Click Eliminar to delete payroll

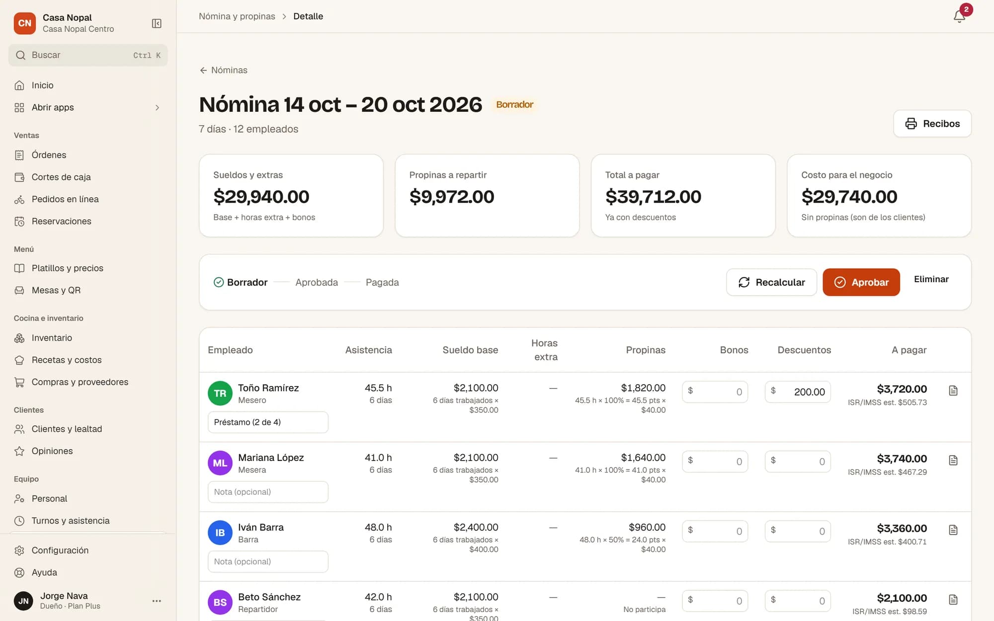coord(931,279)
